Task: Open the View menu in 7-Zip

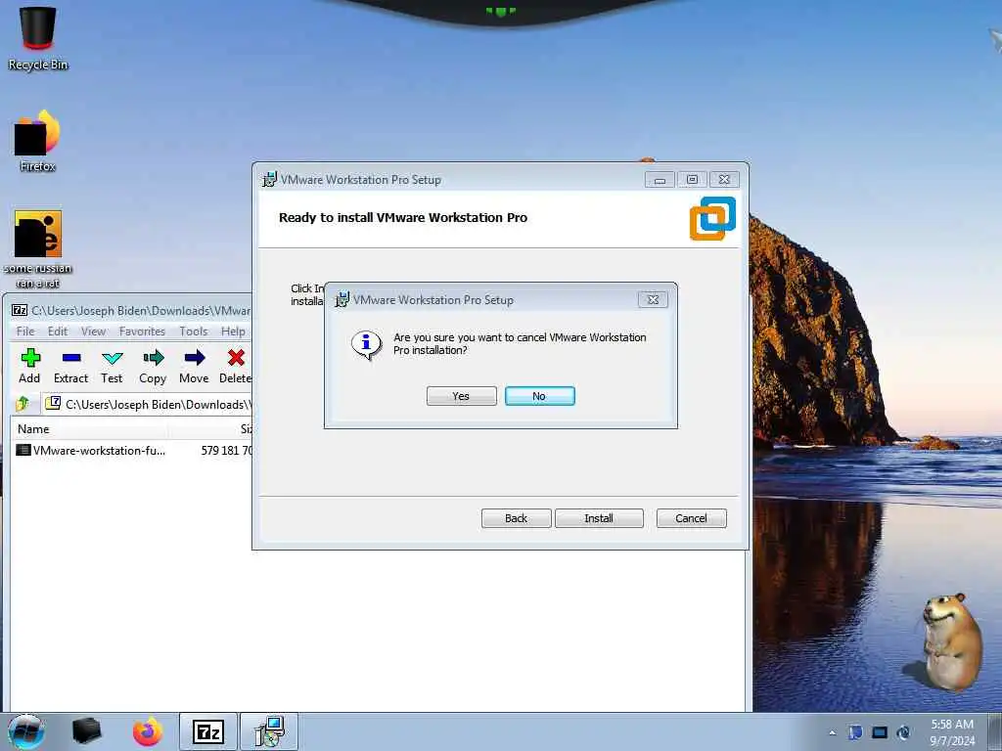Action: tap(93, 331)
